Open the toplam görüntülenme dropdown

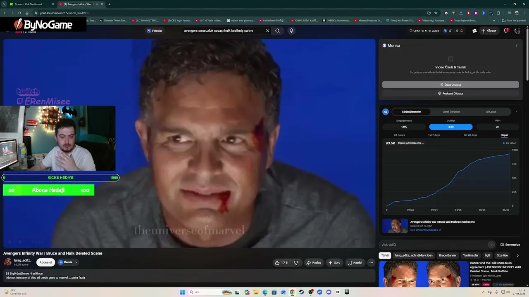[x=411, y=143]
